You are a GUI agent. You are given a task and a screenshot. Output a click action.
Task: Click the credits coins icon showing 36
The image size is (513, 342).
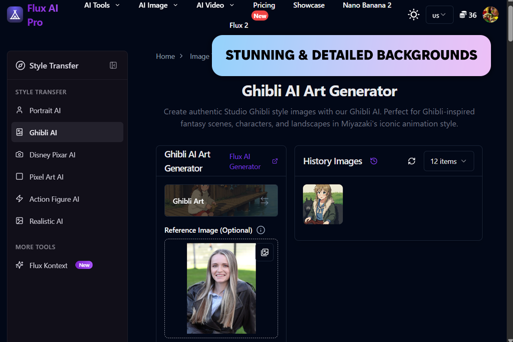coord(462,15)
